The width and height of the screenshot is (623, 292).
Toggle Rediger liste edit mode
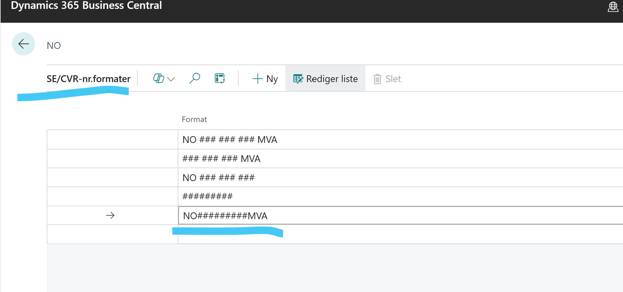pos(325,79)
